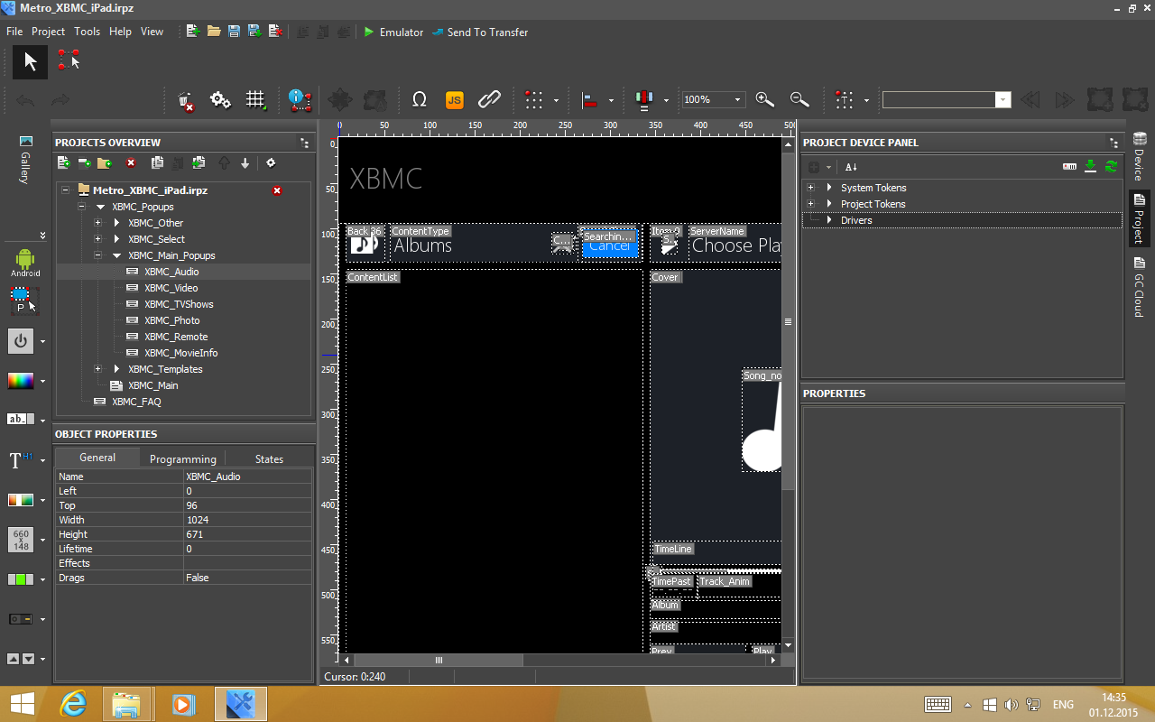Click the Drags value False
The height and width of the screenshot is (722, 1155).
247,578
